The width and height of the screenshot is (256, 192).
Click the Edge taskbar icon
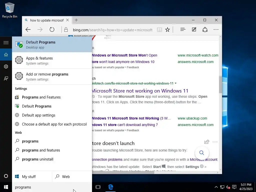click(110, 187)
